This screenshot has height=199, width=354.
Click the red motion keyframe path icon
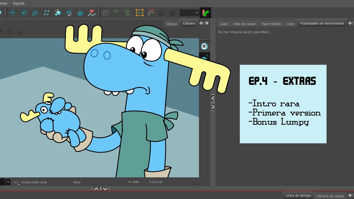point(92,13)
